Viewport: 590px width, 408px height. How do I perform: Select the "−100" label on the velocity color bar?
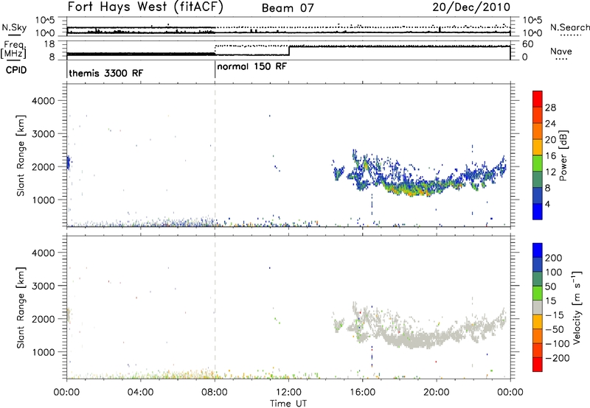click(558, 344)
